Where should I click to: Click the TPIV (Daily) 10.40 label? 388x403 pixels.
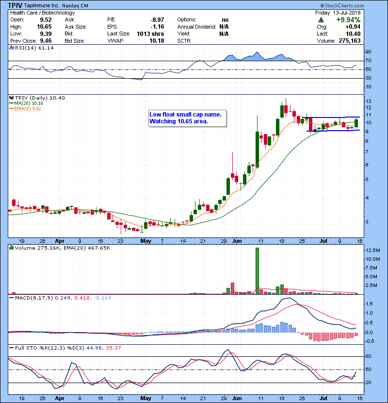pyautogui.click(x=40, y=98)
